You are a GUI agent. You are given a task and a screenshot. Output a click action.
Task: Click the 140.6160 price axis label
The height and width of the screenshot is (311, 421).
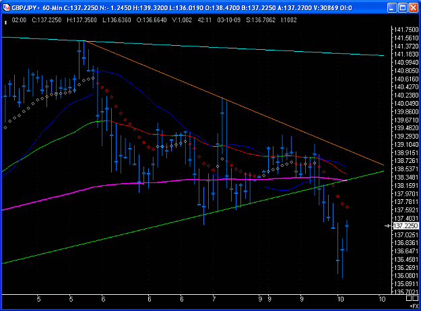click(x=406, y=79)
